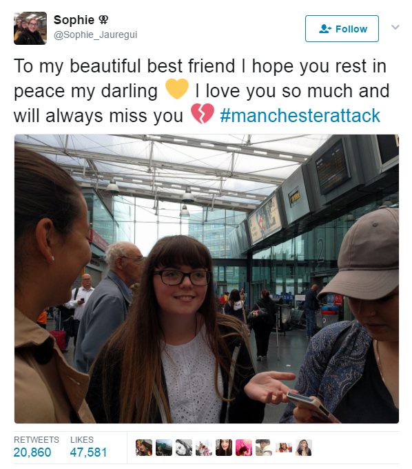The width and height of the screenshot is (412, 469).
Task: Open seventh liker avatar thumbnail
Action: point(264,448)
